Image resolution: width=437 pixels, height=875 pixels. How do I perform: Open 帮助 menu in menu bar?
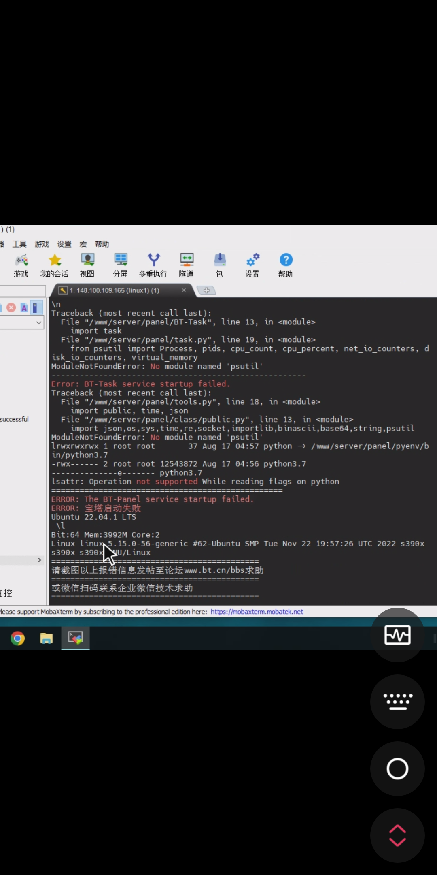click(102, 244)
